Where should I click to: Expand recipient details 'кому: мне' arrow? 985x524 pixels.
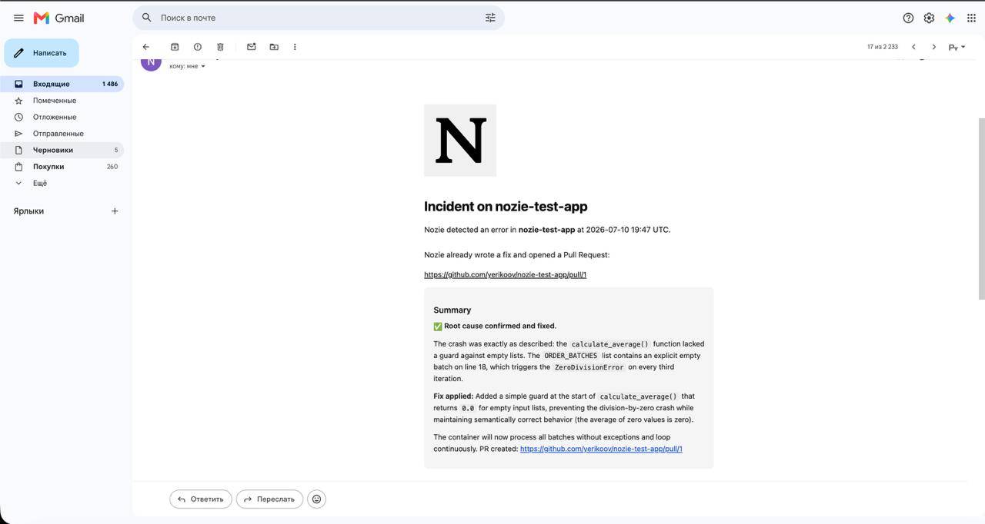pos(203,67)
